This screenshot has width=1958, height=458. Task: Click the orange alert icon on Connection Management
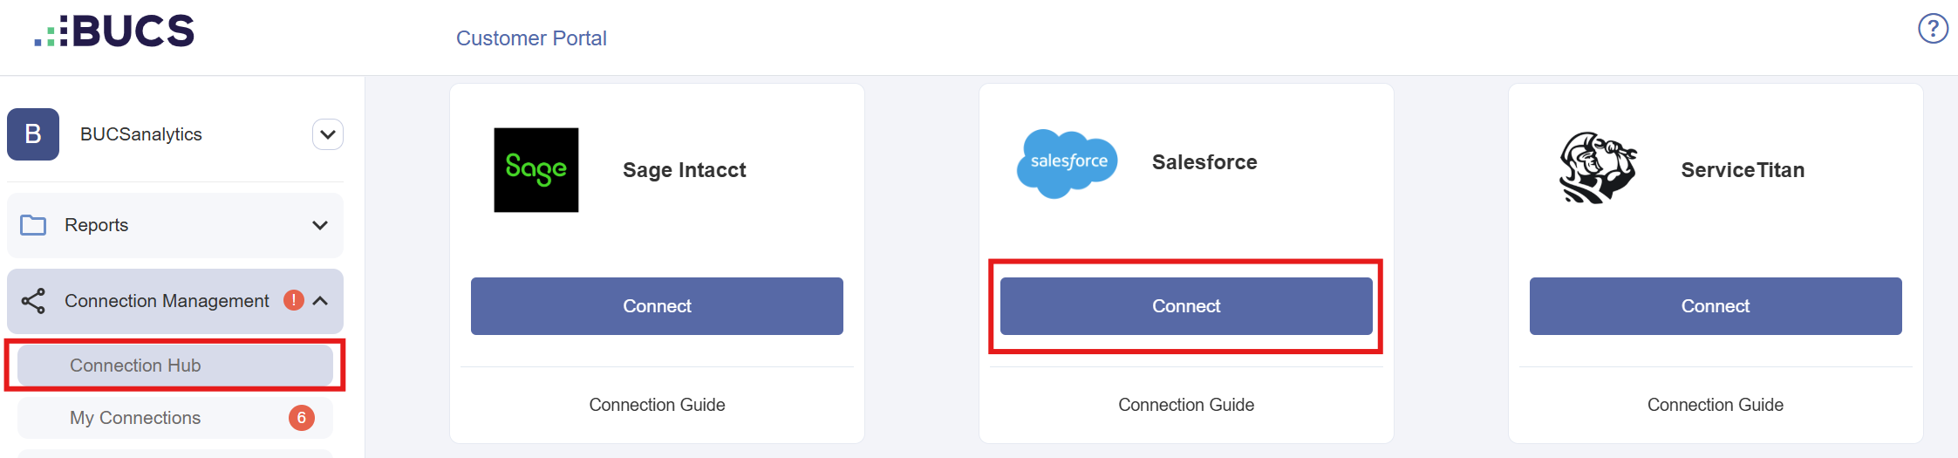pyautogui.click(x=294, y=300)
